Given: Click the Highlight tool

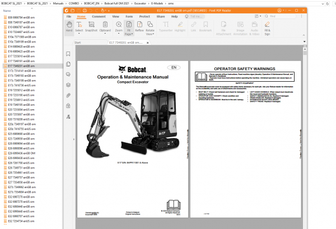Looking at the screenshot, I should point(180,27).
